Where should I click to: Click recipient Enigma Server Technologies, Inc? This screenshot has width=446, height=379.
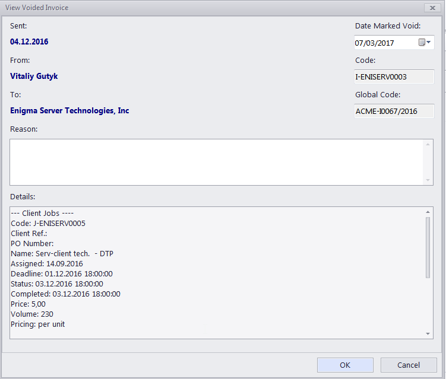pos(69,110)
